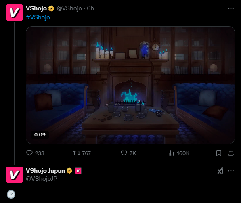Image resolution: width=241 pixels, height=203 pixels.
Task: View post analytics bar chart icon
Action: coord(171,153)
